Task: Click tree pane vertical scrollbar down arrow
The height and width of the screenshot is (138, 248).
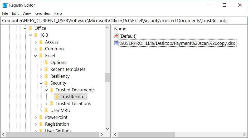Action: pyautogui.click(x=107, y=129)
